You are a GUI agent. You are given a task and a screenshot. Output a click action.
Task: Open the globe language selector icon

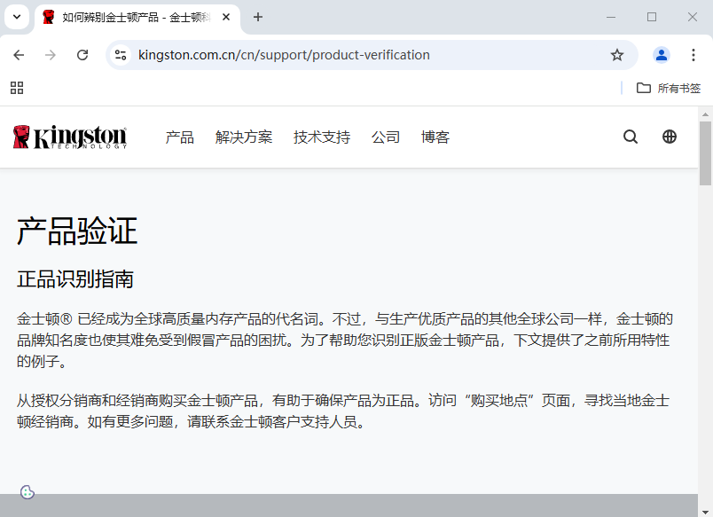coord(670,137)
